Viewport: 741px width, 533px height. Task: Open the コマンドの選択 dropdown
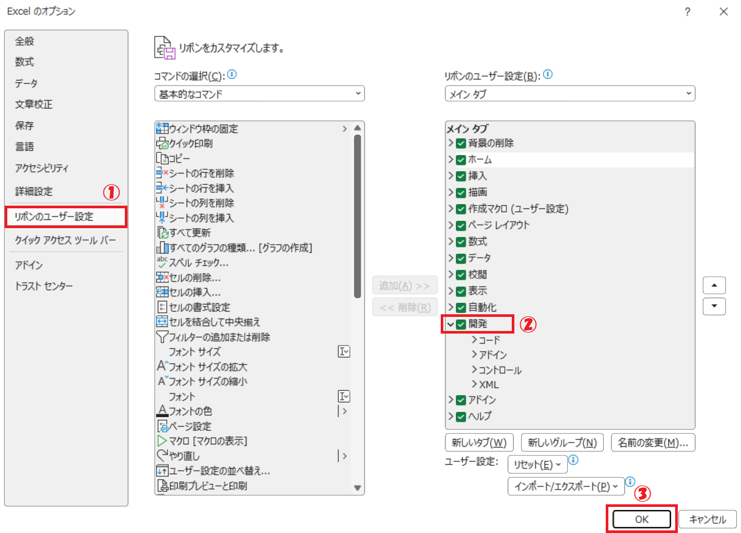click(260, 94)
